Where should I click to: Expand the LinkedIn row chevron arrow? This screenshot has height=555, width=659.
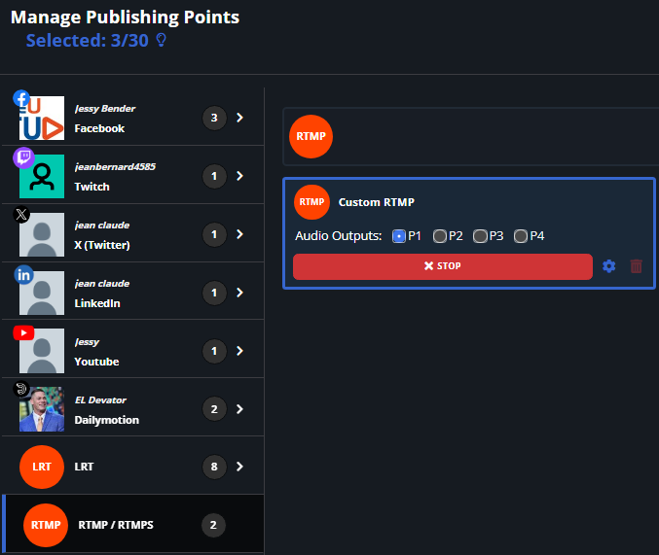point(239,293)
